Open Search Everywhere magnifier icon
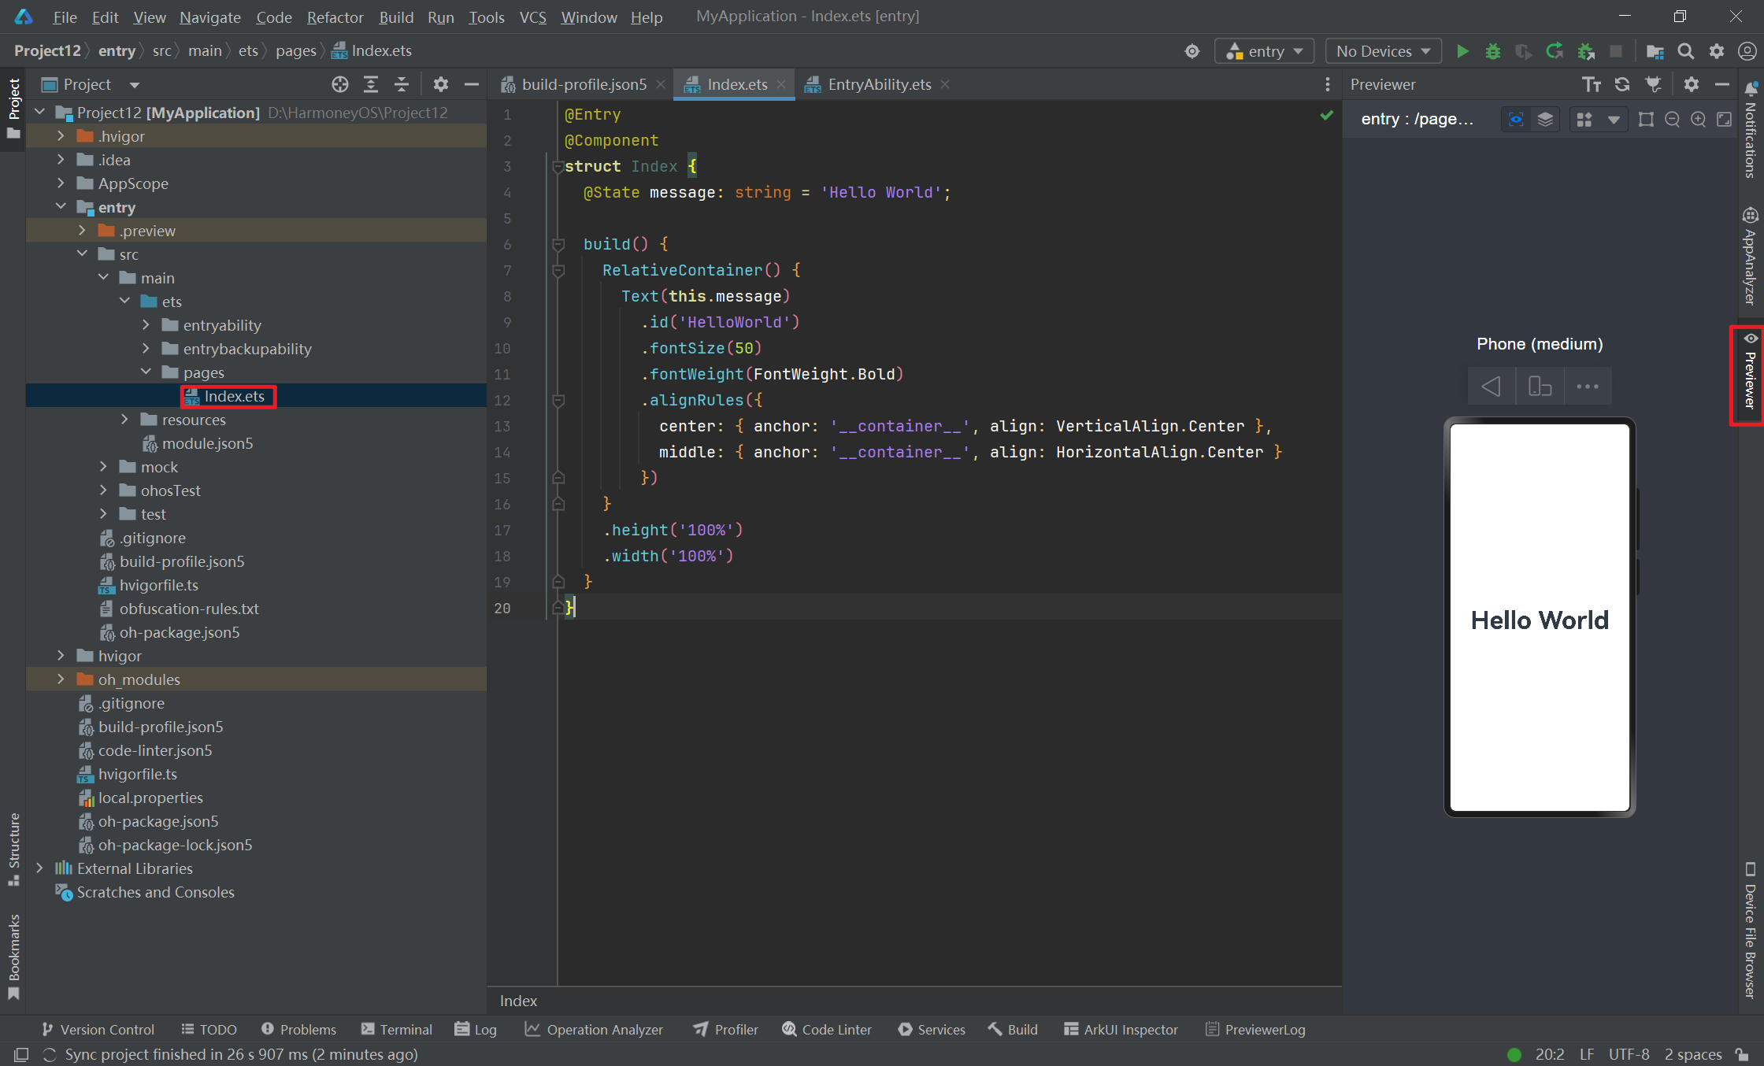 coord(1685,51)
